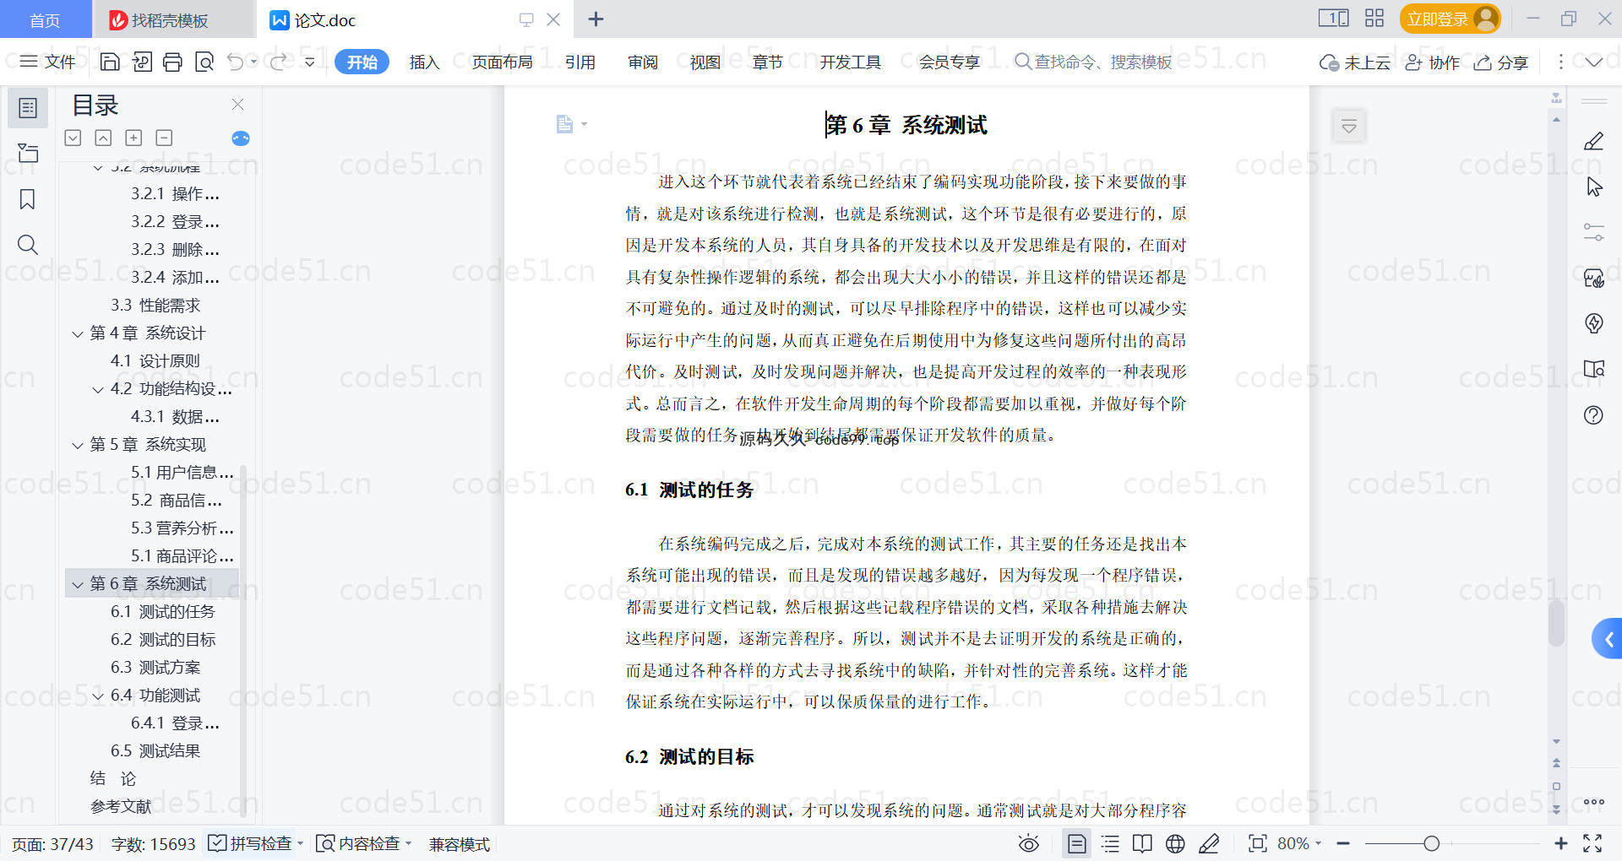The height and width of the screenshot is (861, 1622).
Task: Switch to web layout globe icon
Action: 1175,843
